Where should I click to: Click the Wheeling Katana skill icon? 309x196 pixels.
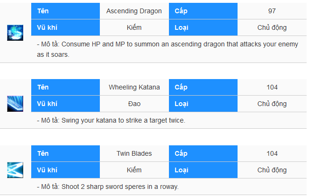coord(15,104)
